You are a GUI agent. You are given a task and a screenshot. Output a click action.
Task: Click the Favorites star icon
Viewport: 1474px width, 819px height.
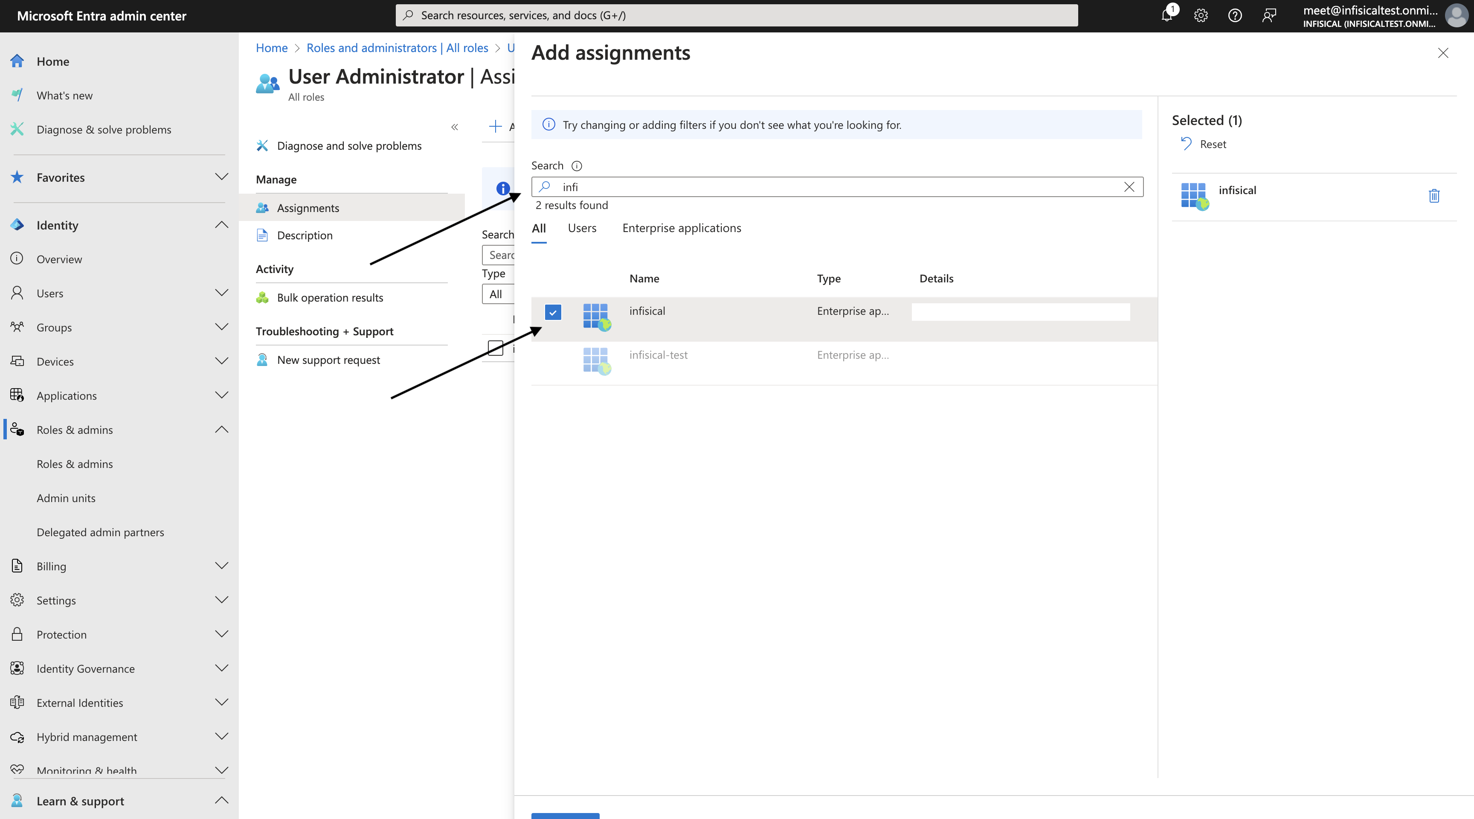17,177
